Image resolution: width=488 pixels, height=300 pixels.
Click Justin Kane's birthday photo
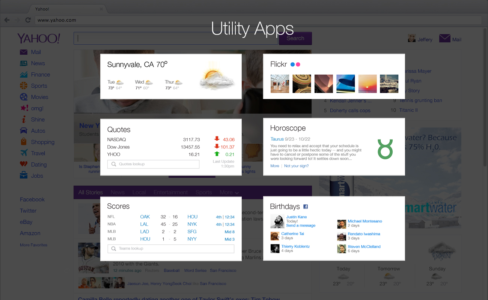point(277,221)
